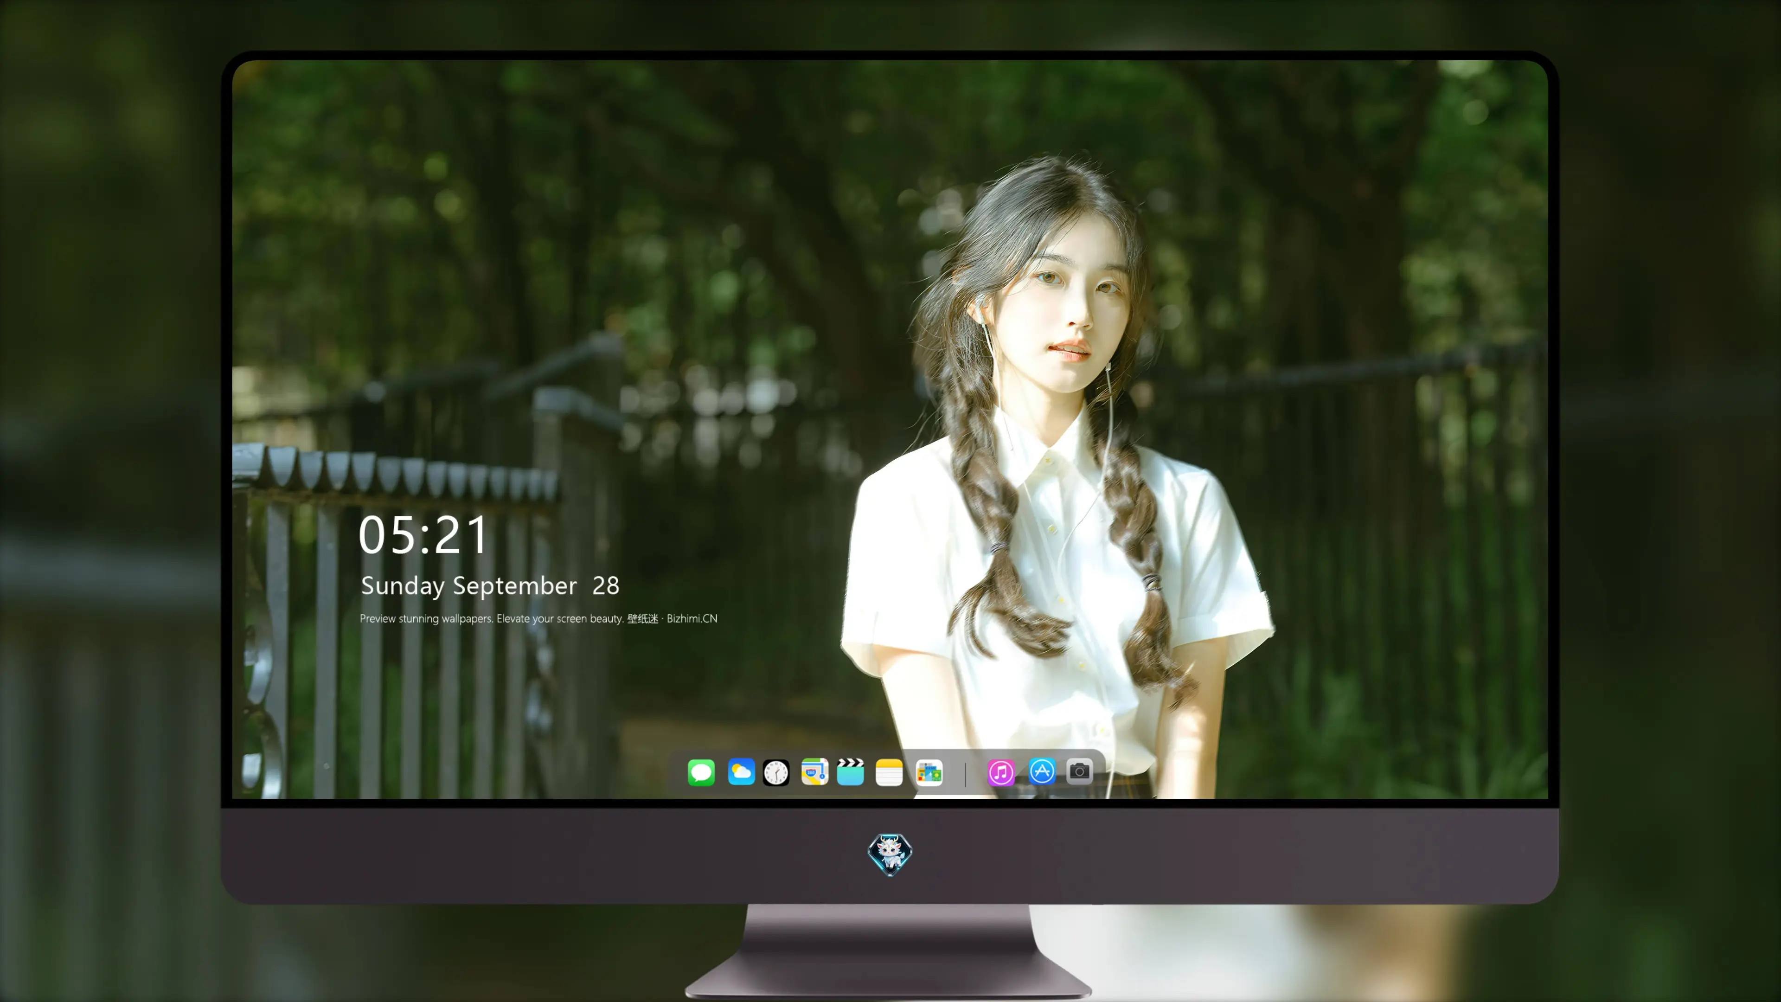
Task: Open the Weather app in the dock
Action: [x=741, y=772]
